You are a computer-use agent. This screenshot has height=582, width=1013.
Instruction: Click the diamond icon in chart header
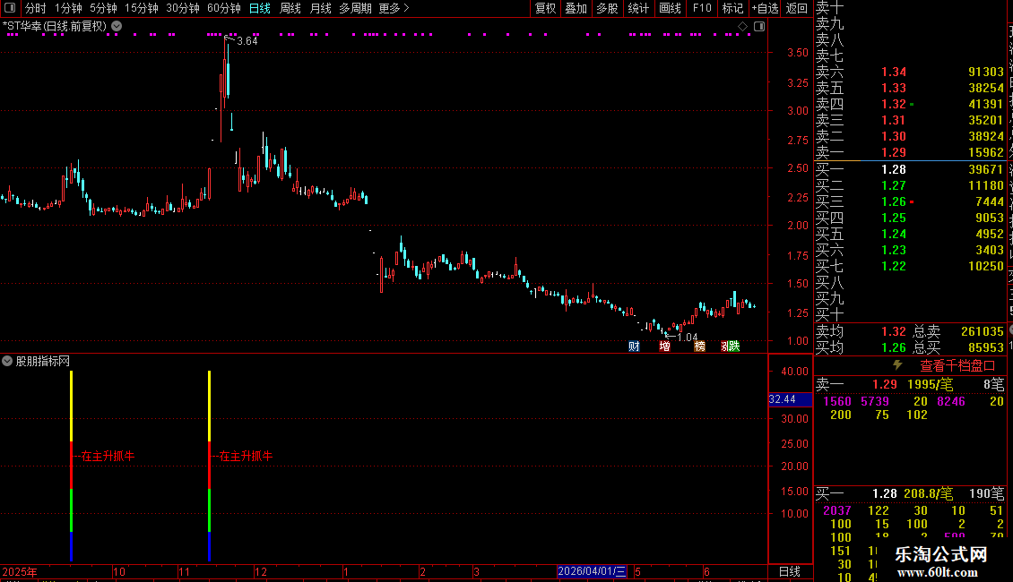(x=742, y=27)
